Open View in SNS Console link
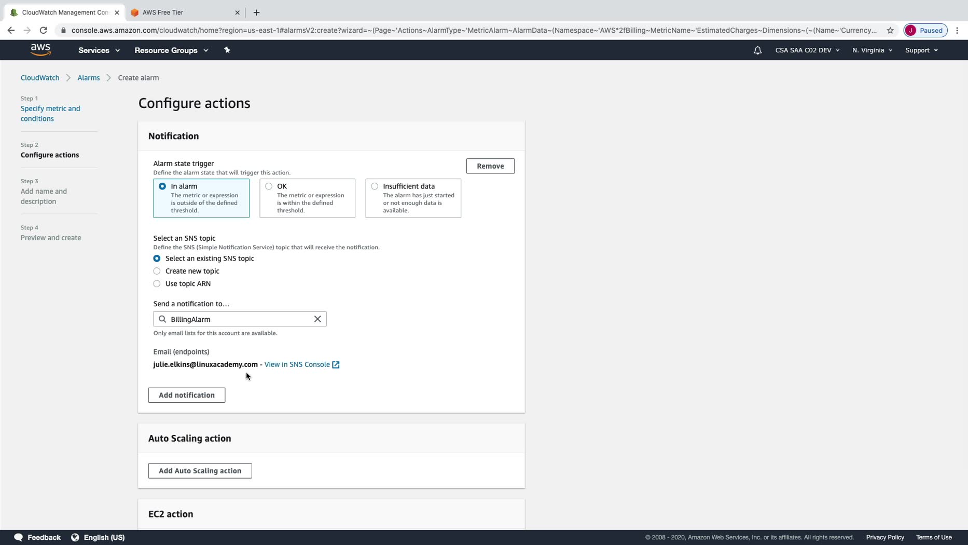Screen dimensions: 968x545 (x=297, y=364)
